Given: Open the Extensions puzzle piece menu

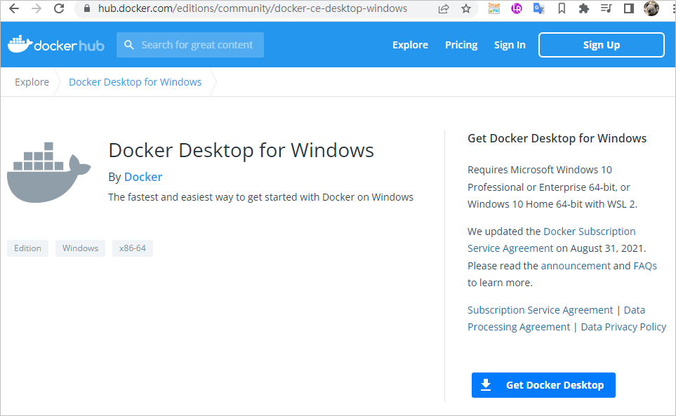Looking at the screenshot, I should pos(584,8).
